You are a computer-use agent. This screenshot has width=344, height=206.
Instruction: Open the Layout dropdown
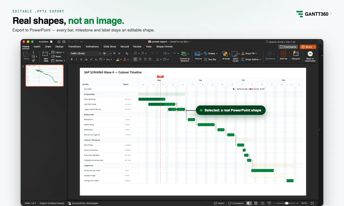[58, 52]
